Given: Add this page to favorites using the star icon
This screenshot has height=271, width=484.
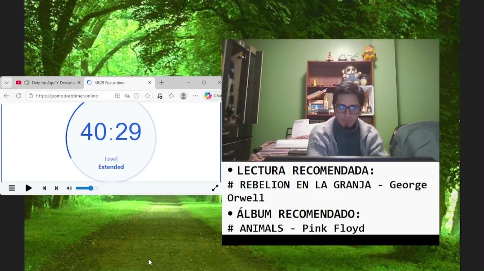Looking at the screenshot, I should click(147, 96).
